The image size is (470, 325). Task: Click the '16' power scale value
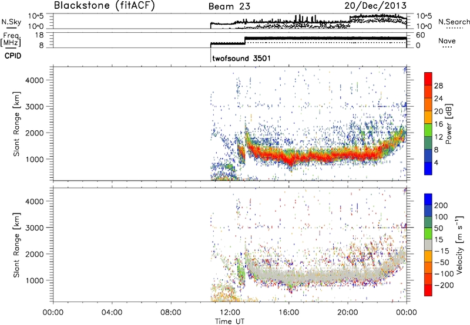(x=438, y=124)
